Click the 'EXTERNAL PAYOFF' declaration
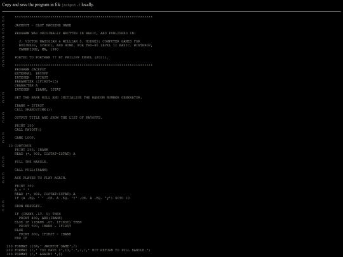This screenshot has width=343, height=257. 31,74
